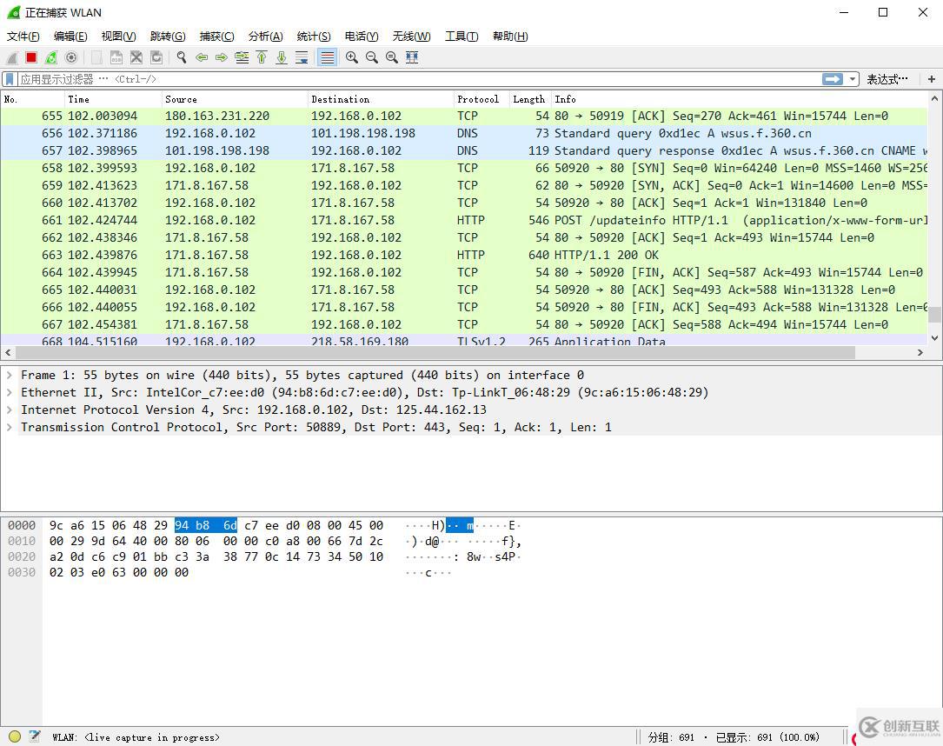Open the 帮助(H) menu

pyautogui.click(x=510, y=37)
